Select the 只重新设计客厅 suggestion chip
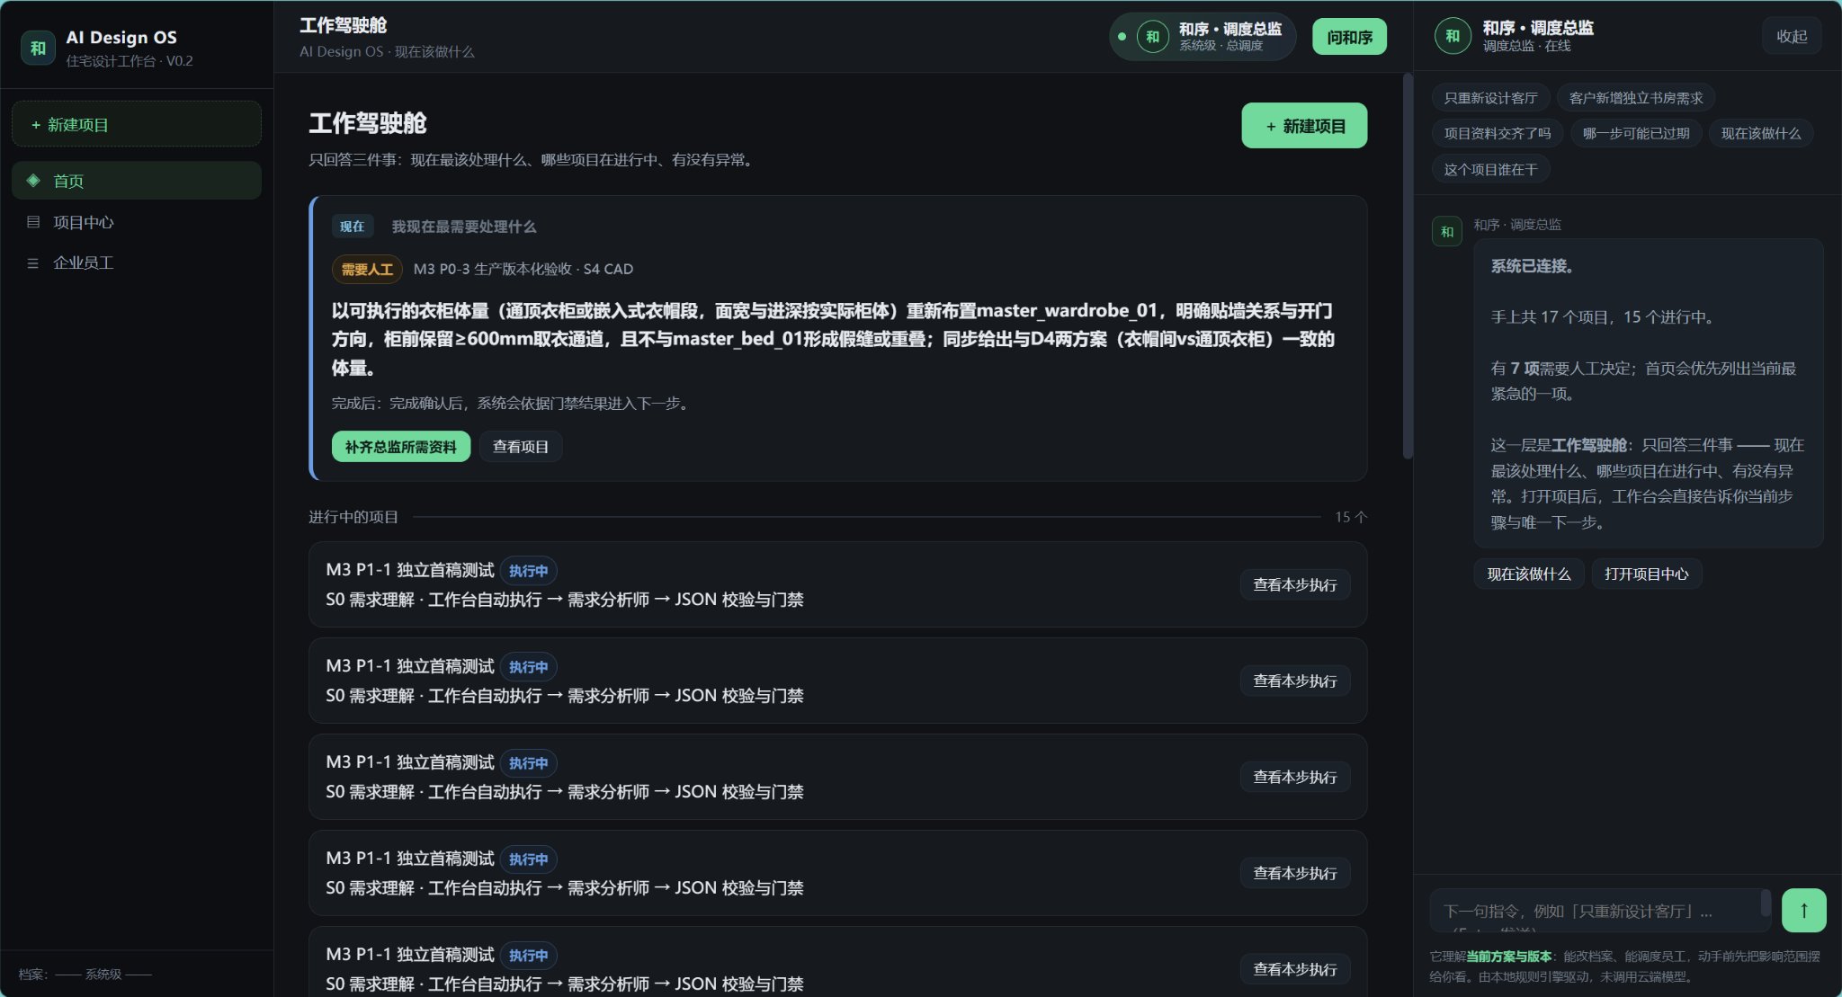The width and height of the screenshot is (1842, 997). click(1490, 98)
